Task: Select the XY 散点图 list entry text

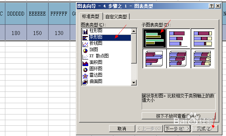Action: click(99, 56)
